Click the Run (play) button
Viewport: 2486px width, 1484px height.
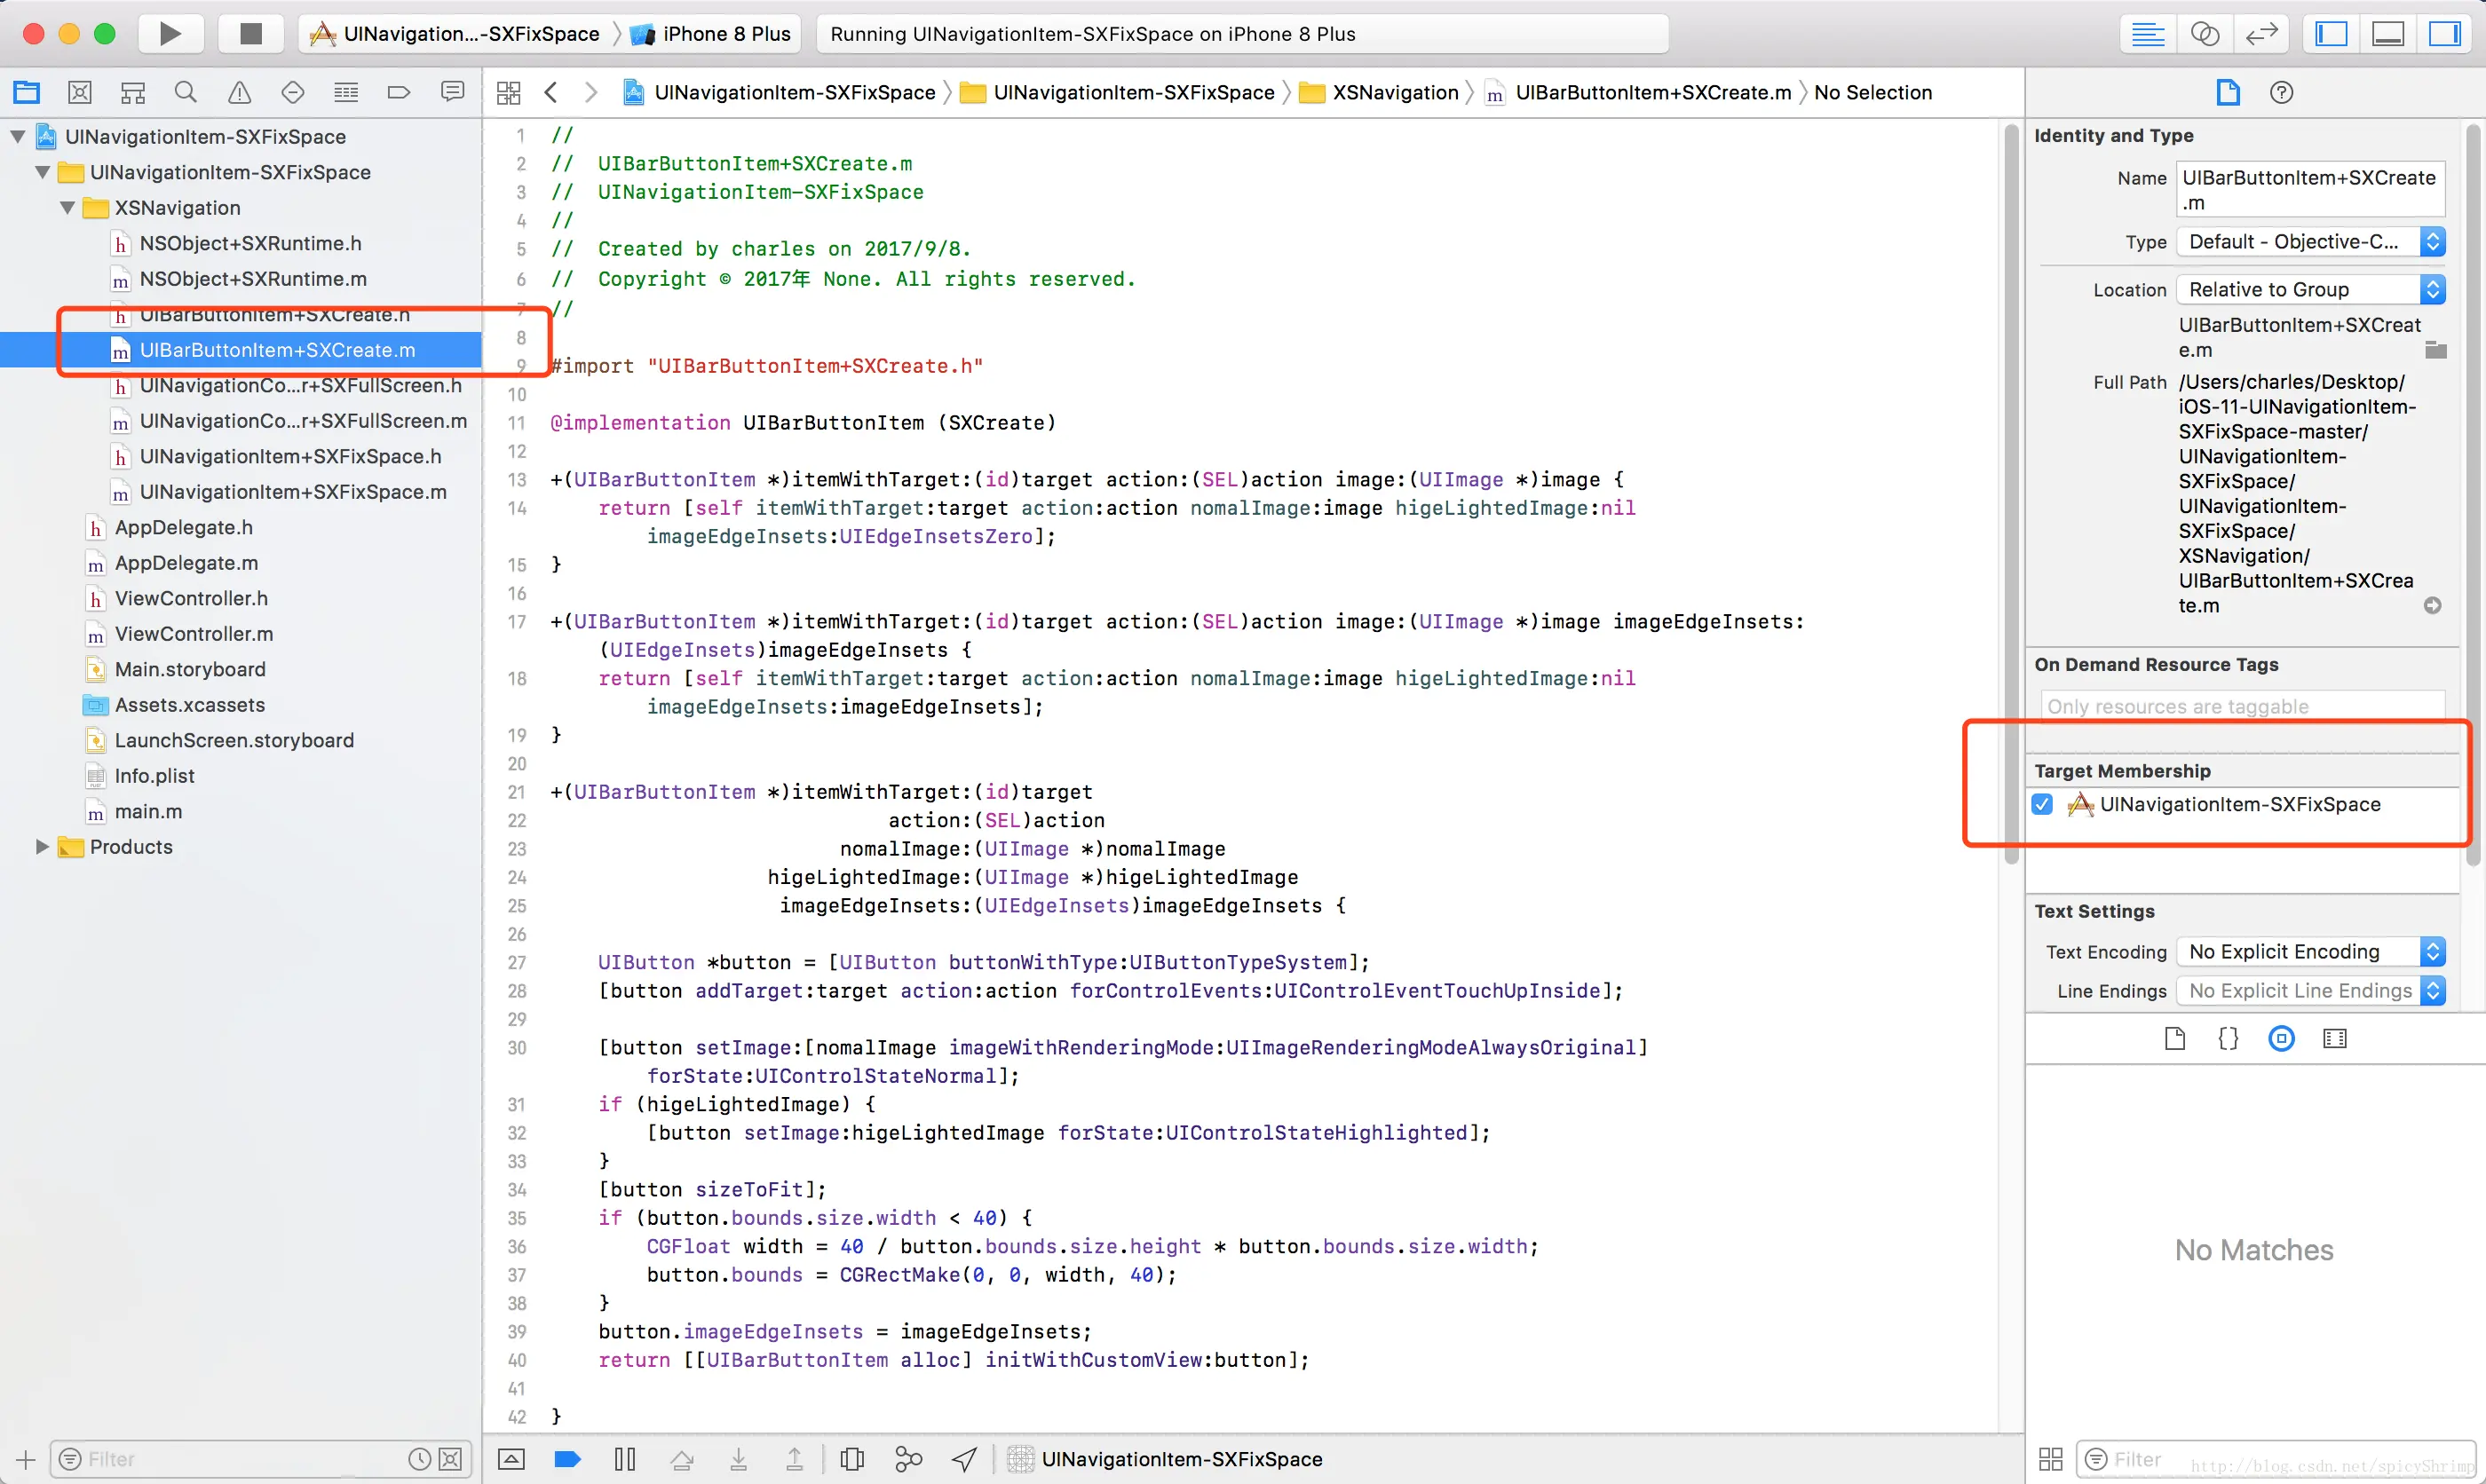tap(170, 34)
